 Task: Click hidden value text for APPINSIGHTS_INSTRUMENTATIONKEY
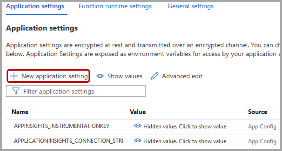[x=185, y=126]
